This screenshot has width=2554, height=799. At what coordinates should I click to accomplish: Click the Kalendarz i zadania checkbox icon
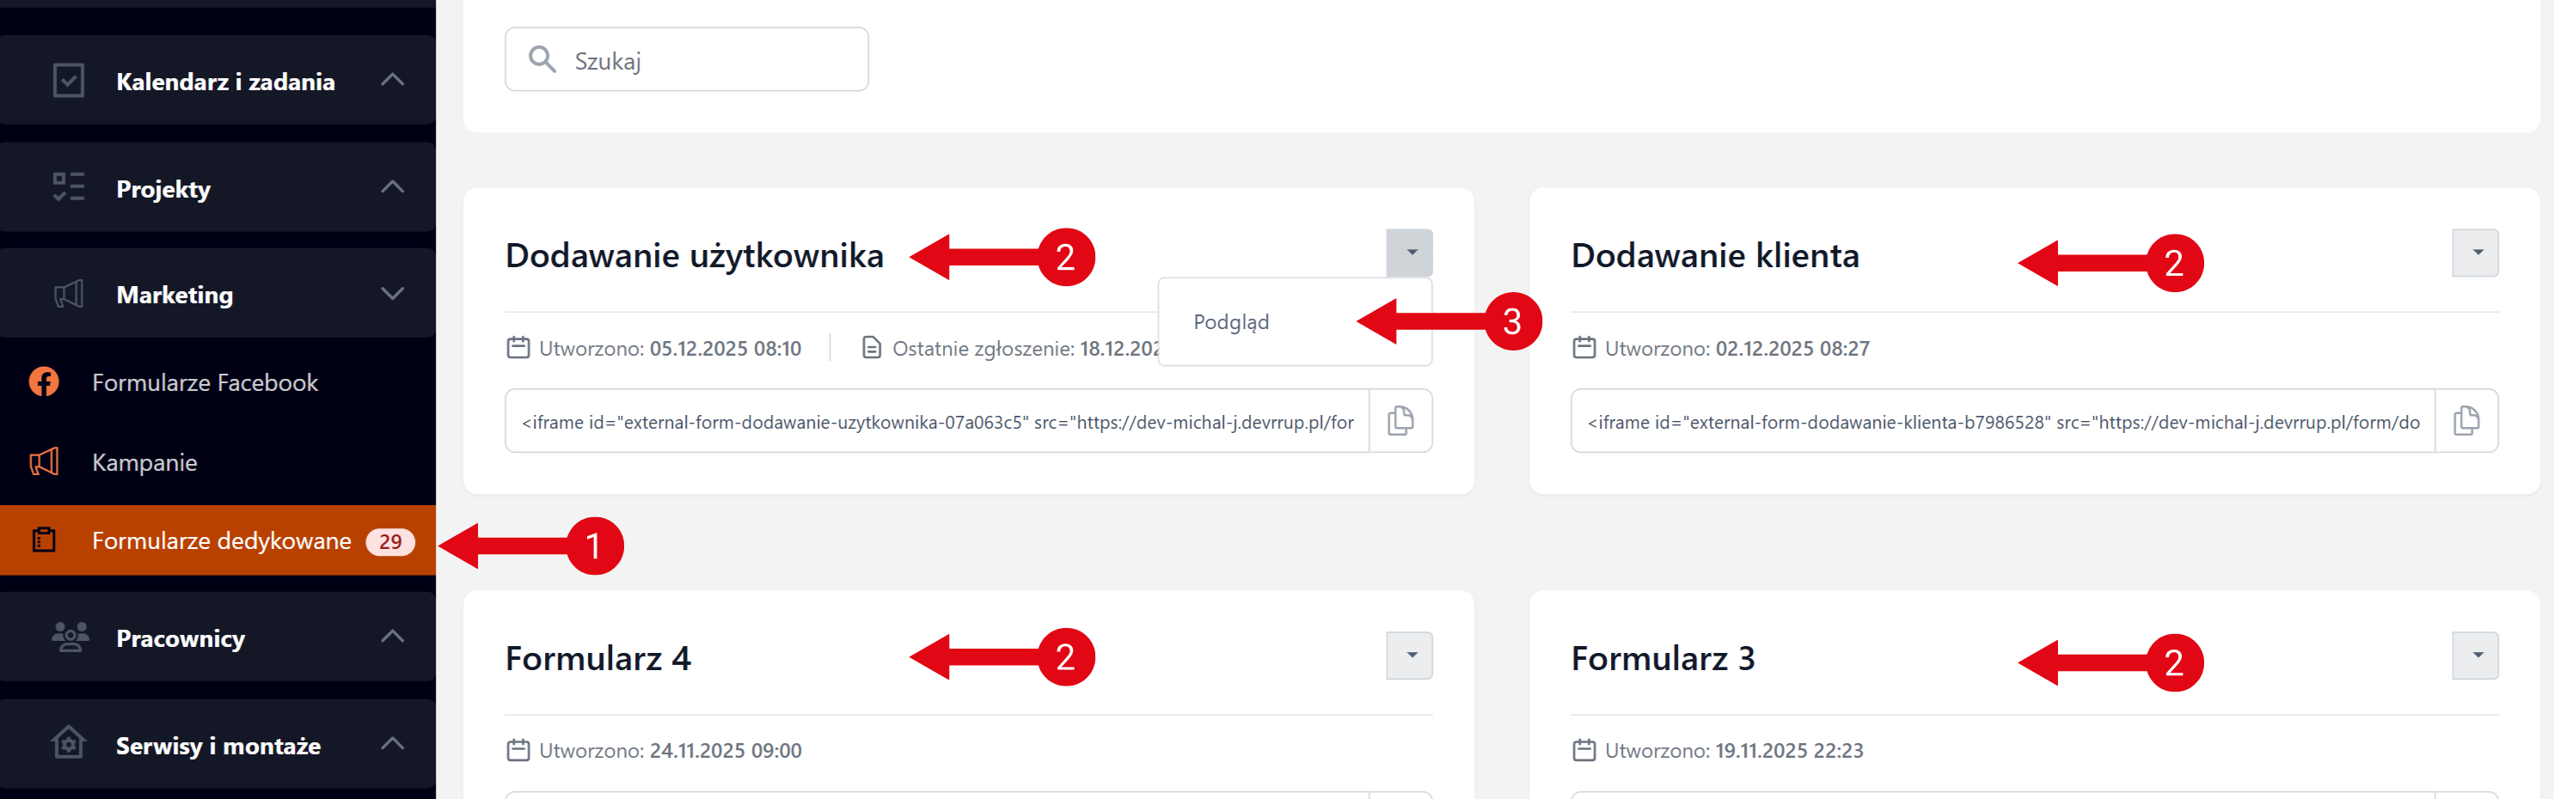69,80
